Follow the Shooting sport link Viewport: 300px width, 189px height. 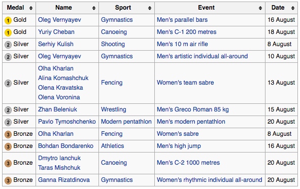[x=113, y=44]
